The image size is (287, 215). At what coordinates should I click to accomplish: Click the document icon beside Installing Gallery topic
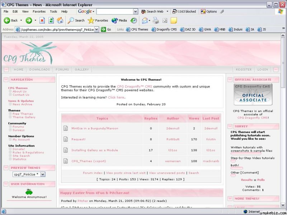[66, 150]
